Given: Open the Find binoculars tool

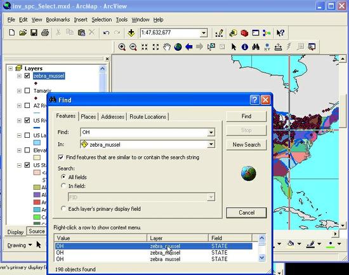Looking at the screenshot, I should click(256, 47).
